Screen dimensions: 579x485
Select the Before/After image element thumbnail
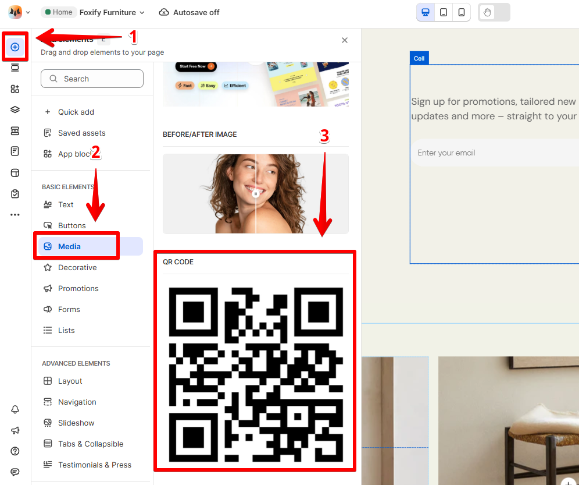coord(256,194)
